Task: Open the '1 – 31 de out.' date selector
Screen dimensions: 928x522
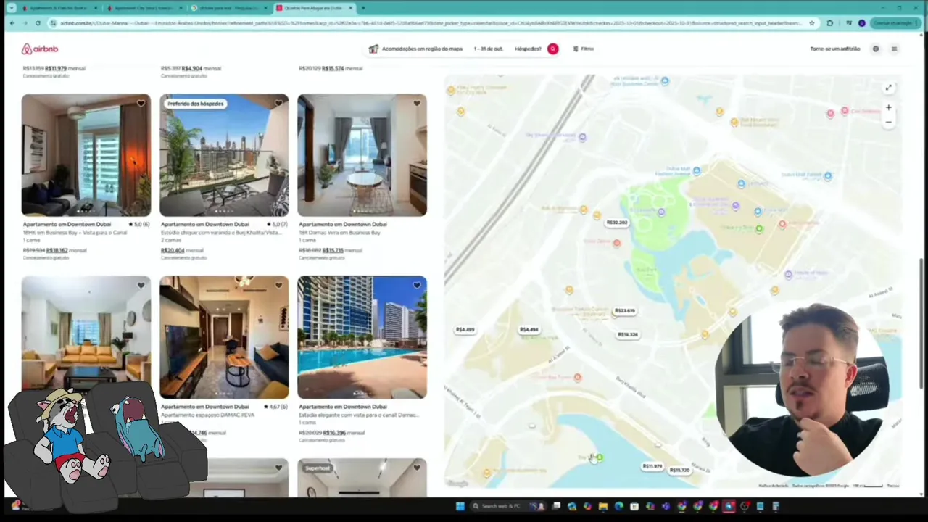Action: [488, 49]
